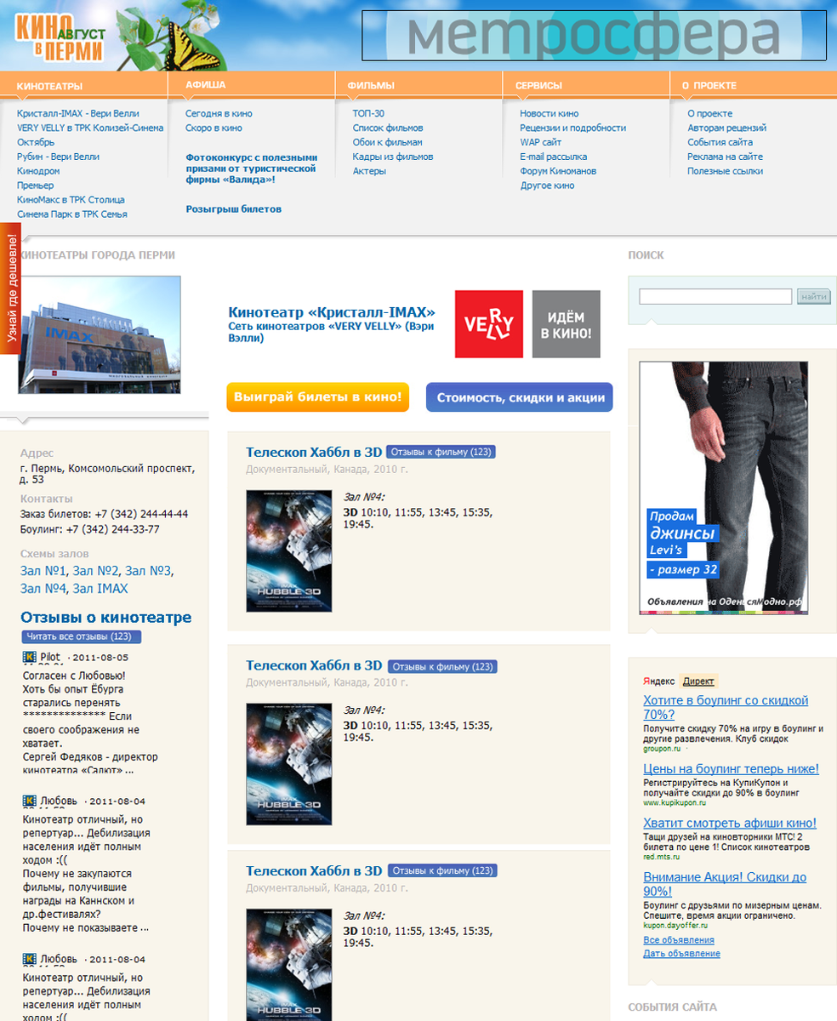Open first Телескоп Хаббл в 3D title
The height and width of the screenshot is (1021, 837).
pos(314,453)
